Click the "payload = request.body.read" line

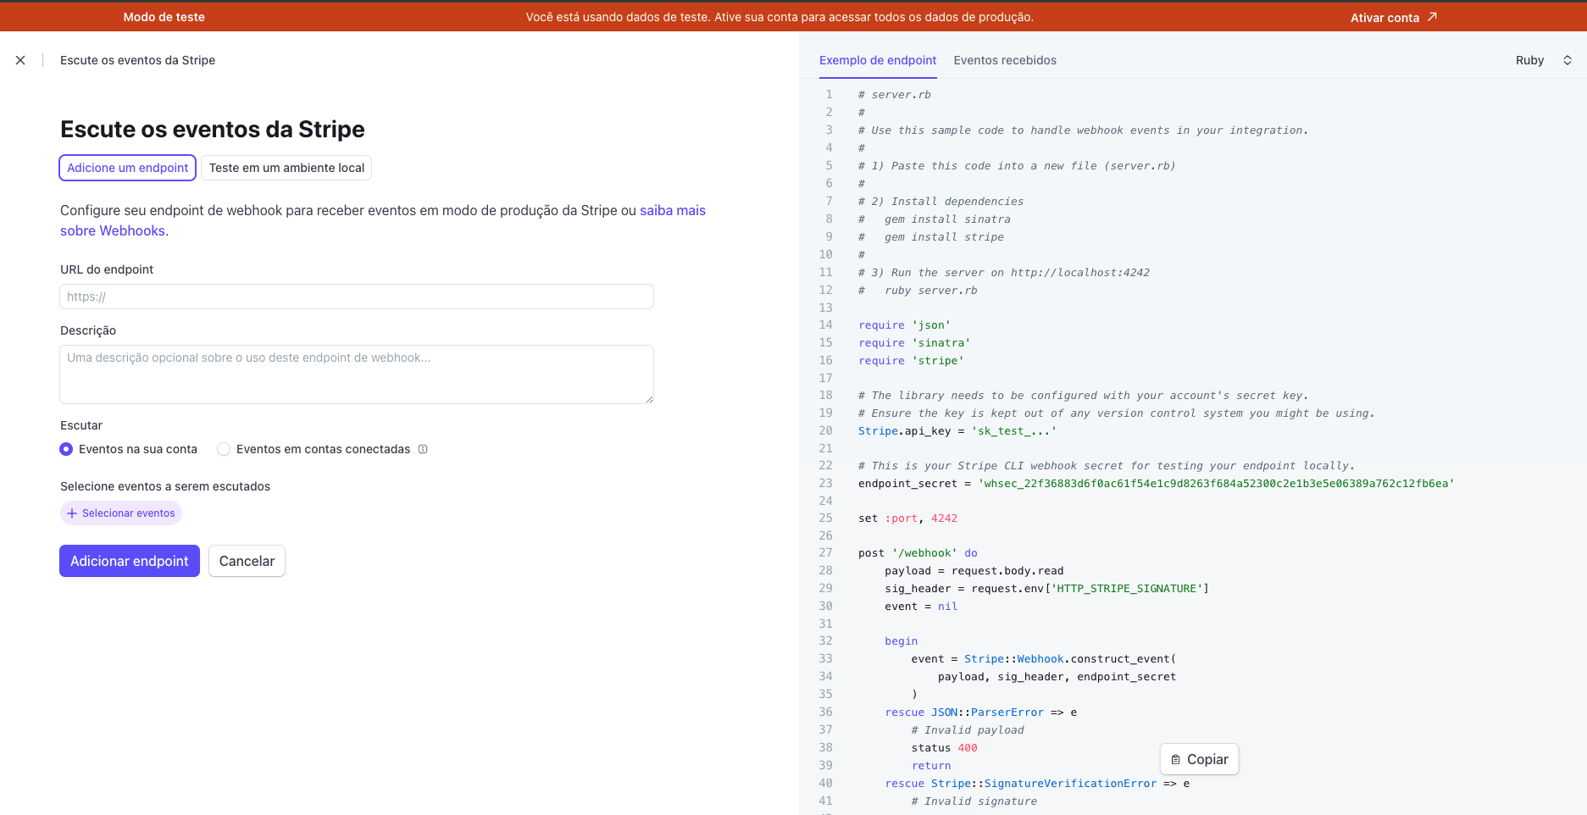pos(974,571)
